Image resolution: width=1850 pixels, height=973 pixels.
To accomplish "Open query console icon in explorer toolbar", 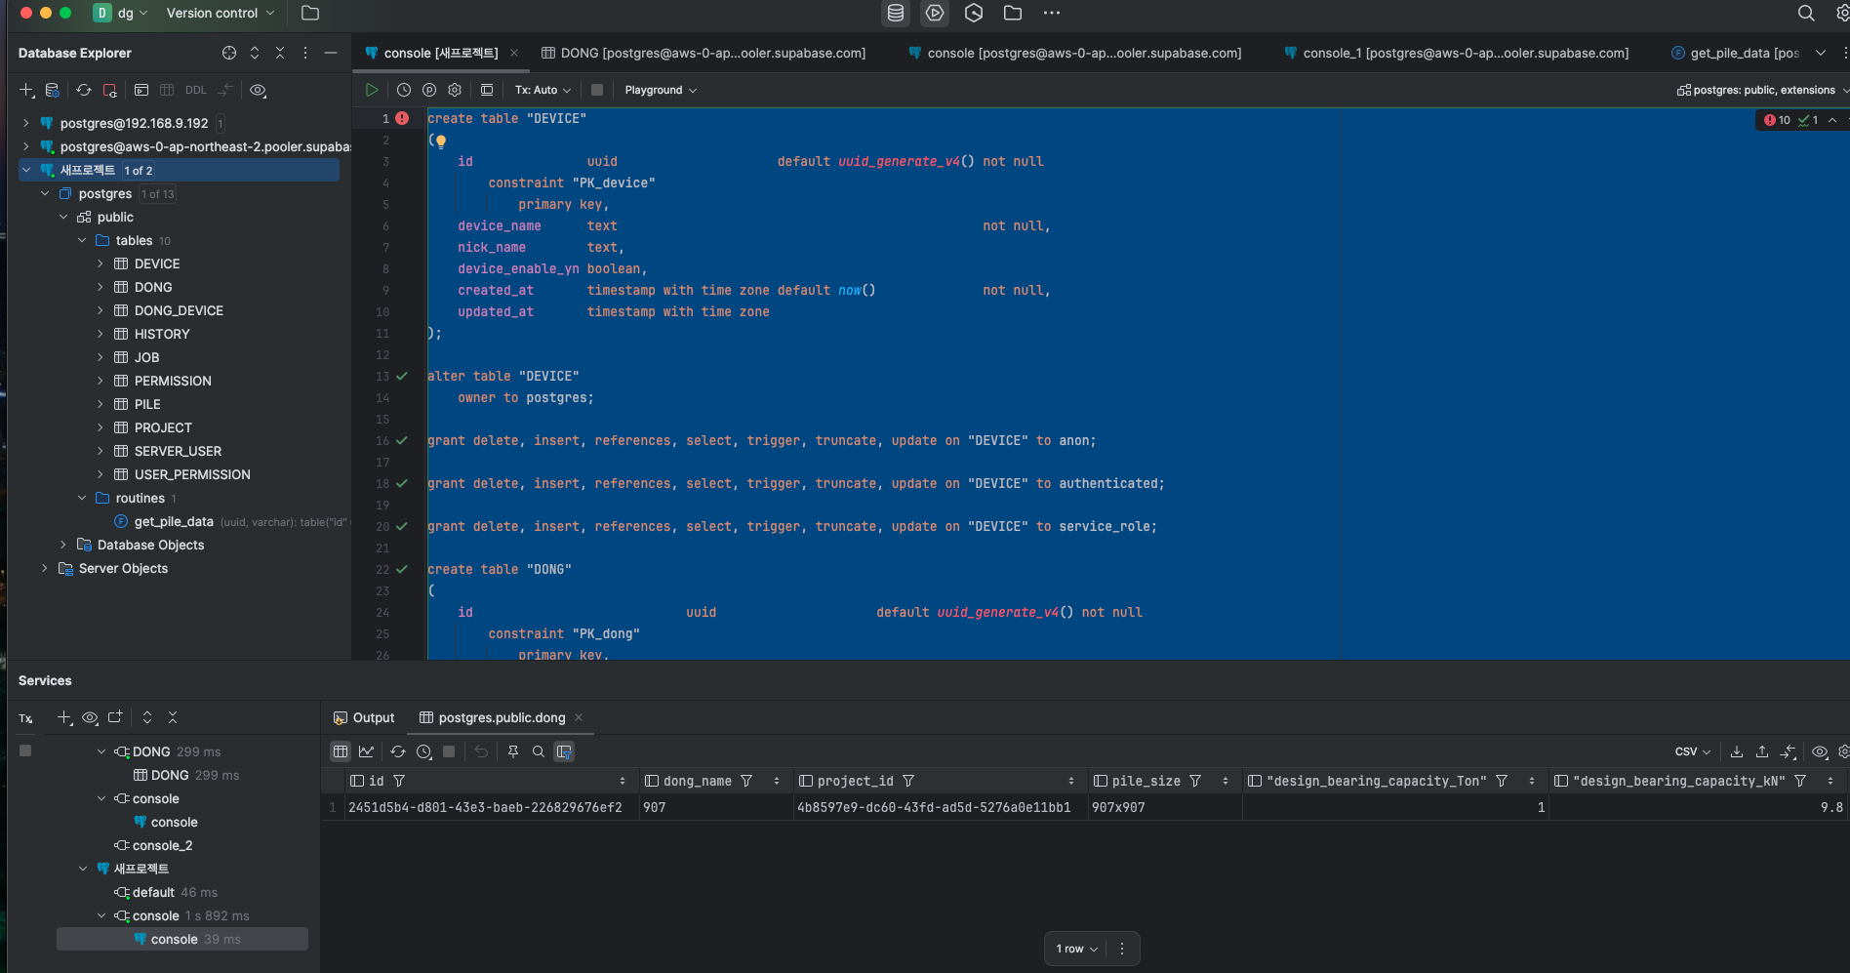I will click(x=141, y=90).
